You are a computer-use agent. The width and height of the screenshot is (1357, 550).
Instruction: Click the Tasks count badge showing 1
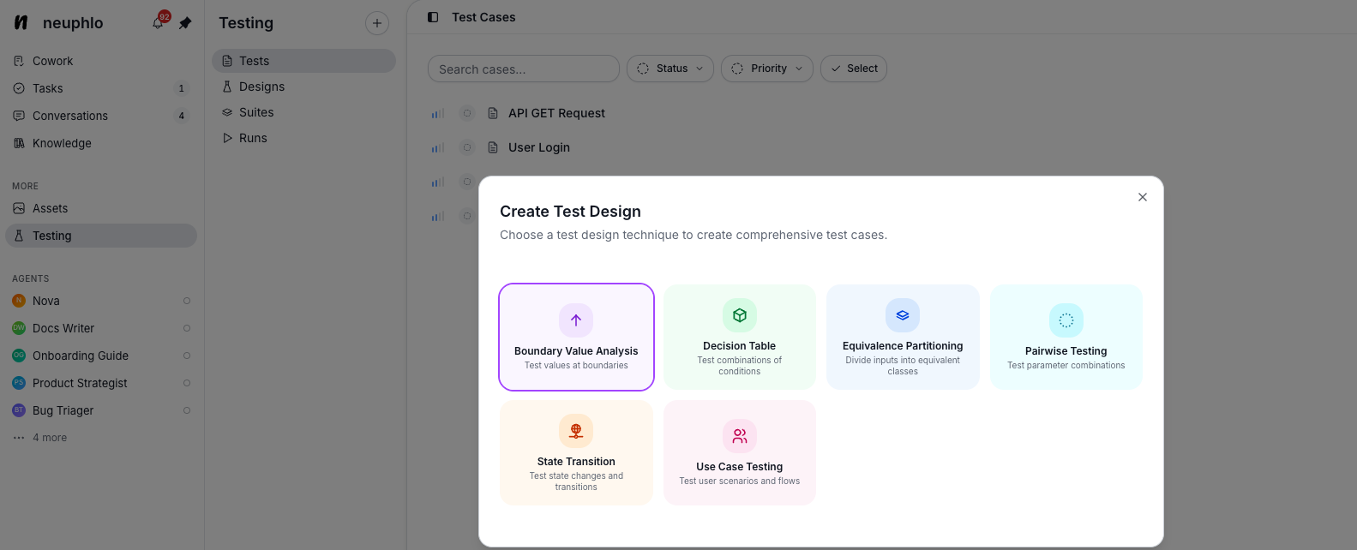(x=181, y=88)
